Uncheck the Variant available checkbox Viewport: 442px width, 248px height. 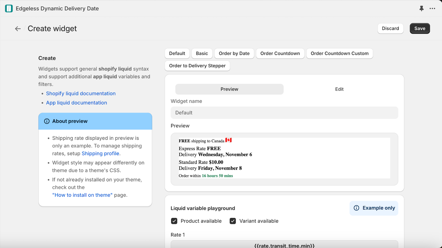[233, 221]
